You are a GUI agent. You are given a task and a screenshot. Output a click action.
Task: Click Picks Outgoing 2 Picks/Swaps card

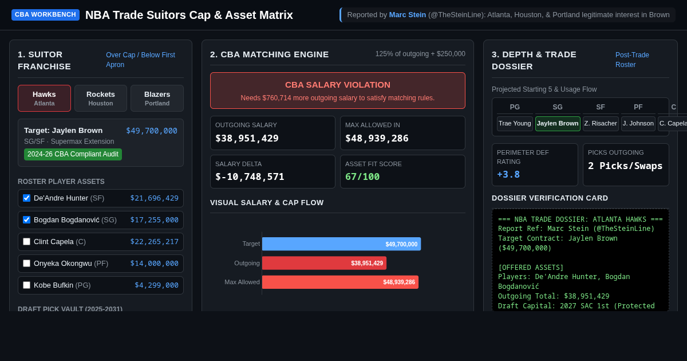tap(626, 164)
